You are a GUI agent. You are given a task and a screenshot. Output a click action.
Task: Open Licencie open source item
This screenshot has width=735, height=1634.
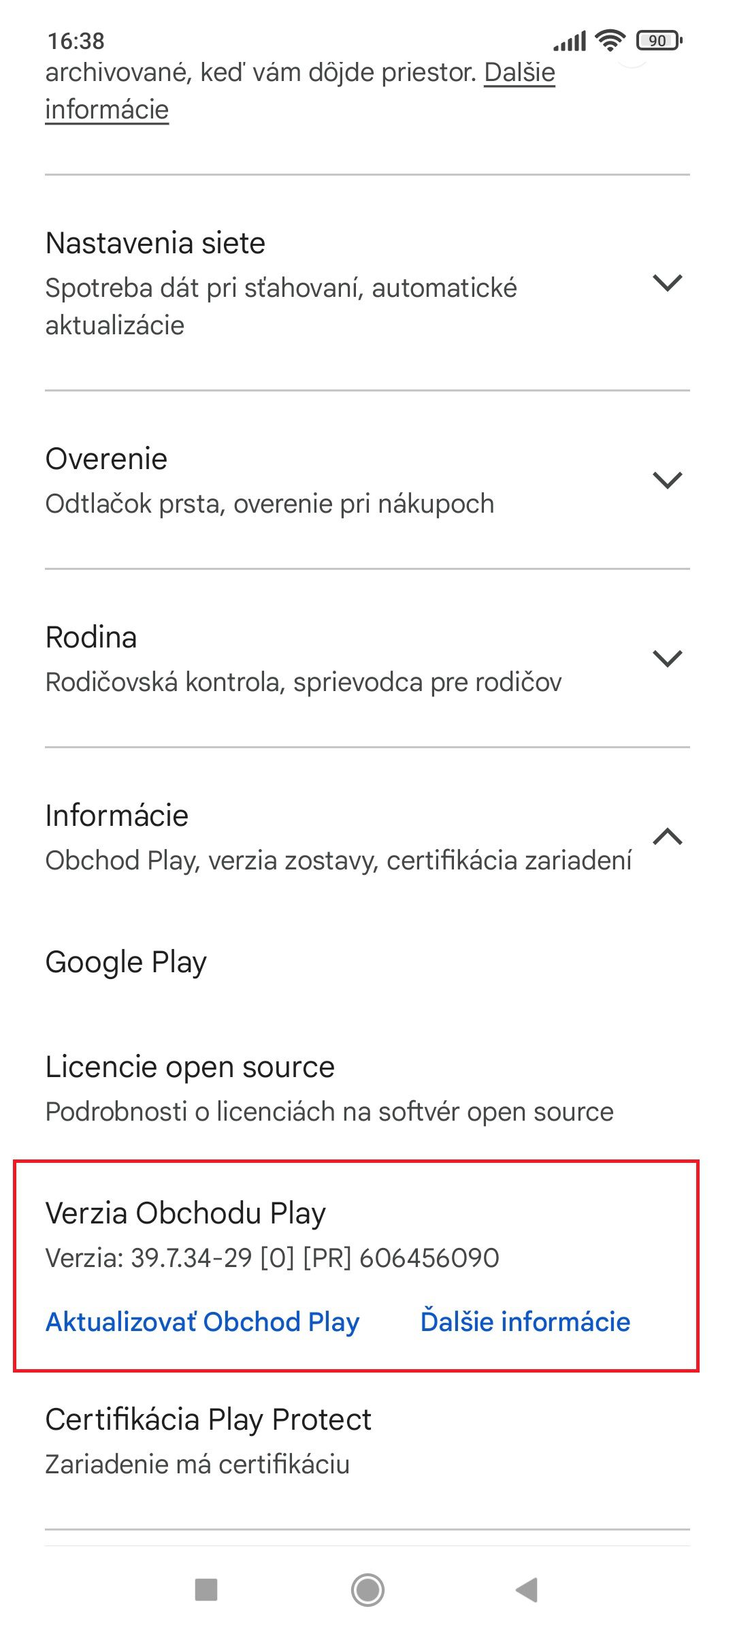tap(367, 1089)
